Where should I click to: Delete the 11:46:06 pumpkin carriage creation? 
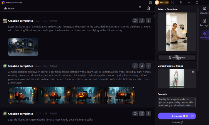point(149,66)
